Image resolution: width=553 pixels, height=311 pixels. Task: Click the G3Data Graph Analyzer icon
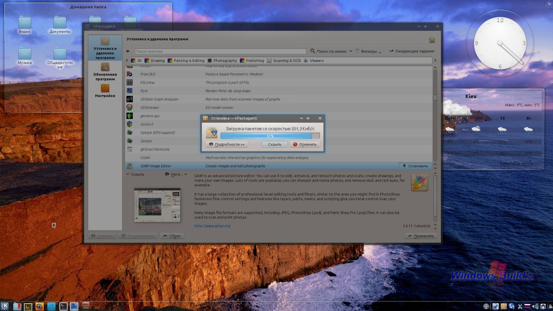tap(130, 99)
